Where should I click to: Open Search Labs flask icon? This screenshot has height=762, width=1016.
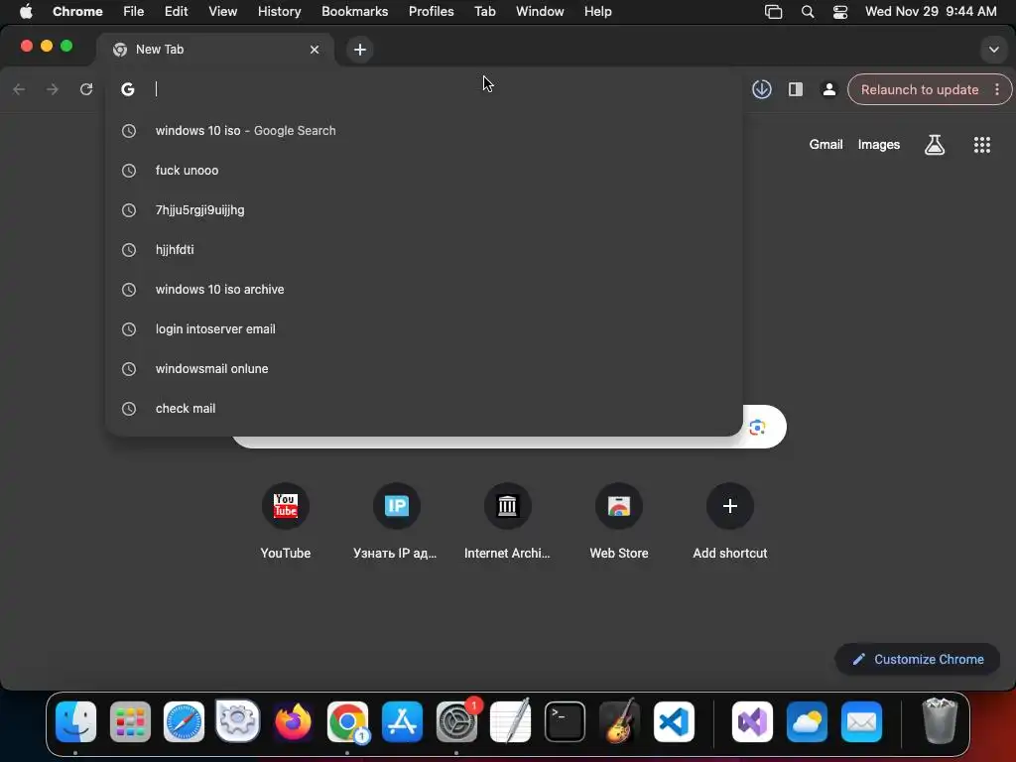tap(934, 145)
